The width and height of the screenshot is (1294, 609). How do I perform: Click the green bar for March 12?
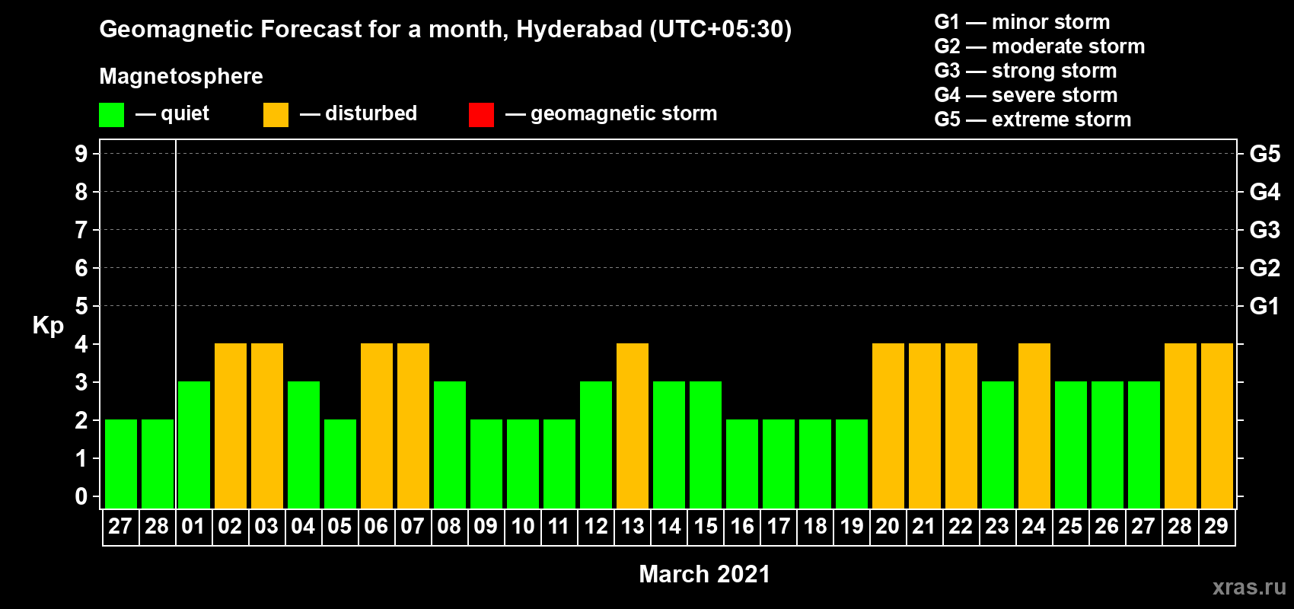coord(596,445)
